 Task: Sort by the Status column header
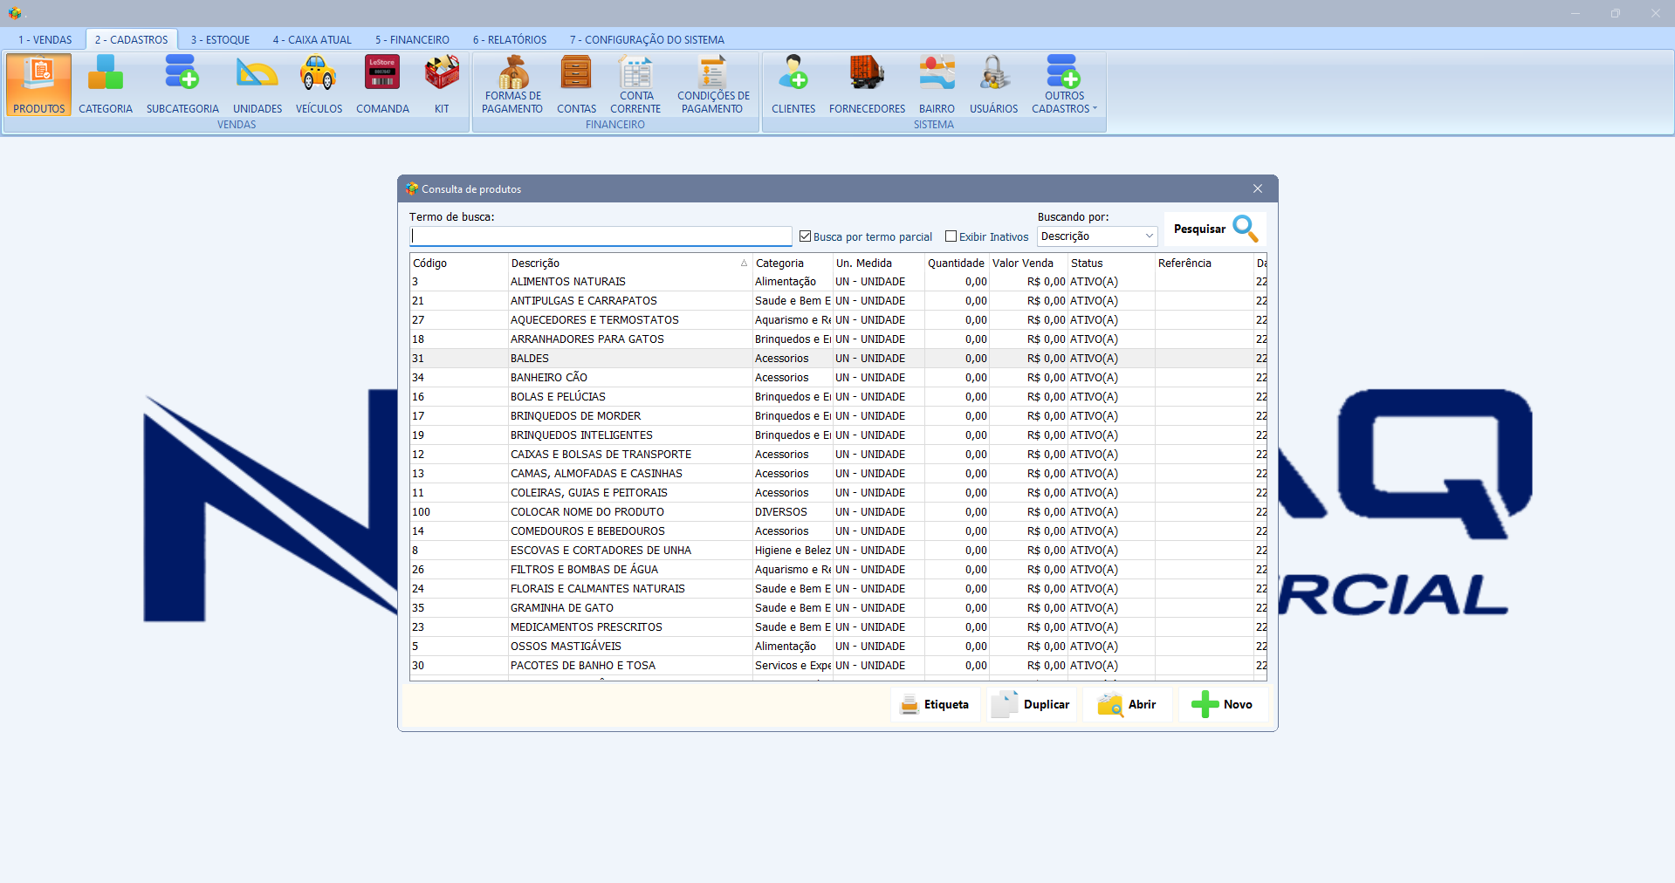pos(1111,263)
